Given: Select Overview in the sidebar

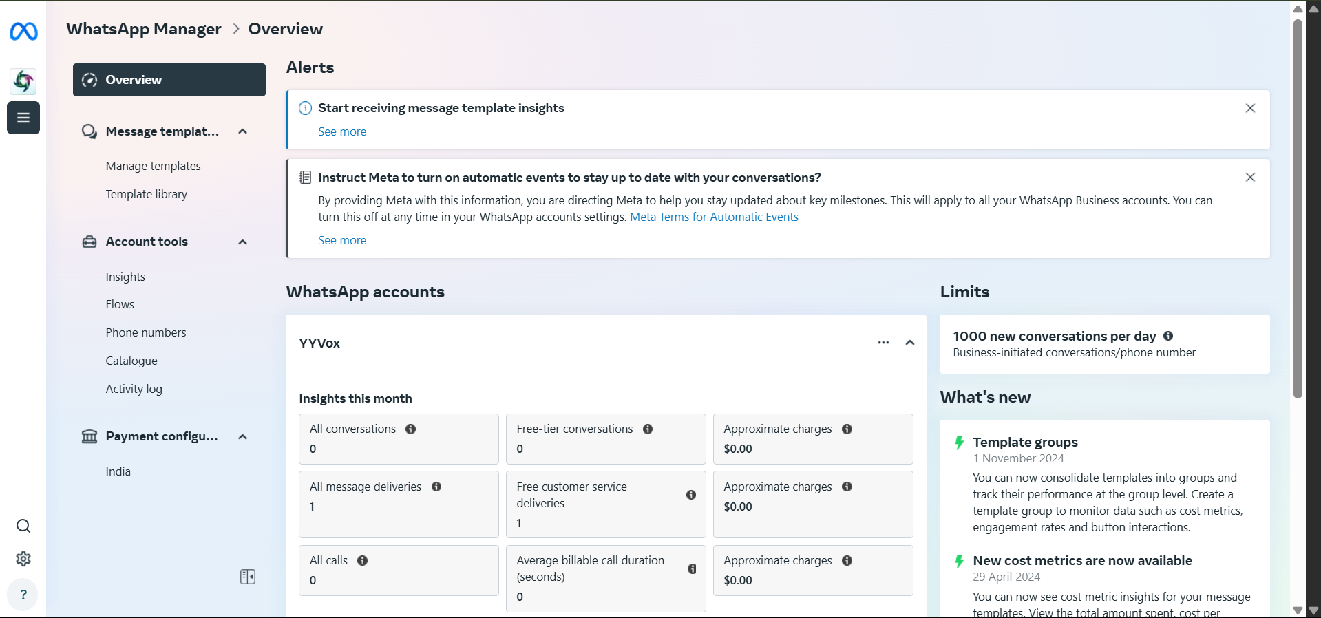Looking at the screenshot, I should (169, 80).
